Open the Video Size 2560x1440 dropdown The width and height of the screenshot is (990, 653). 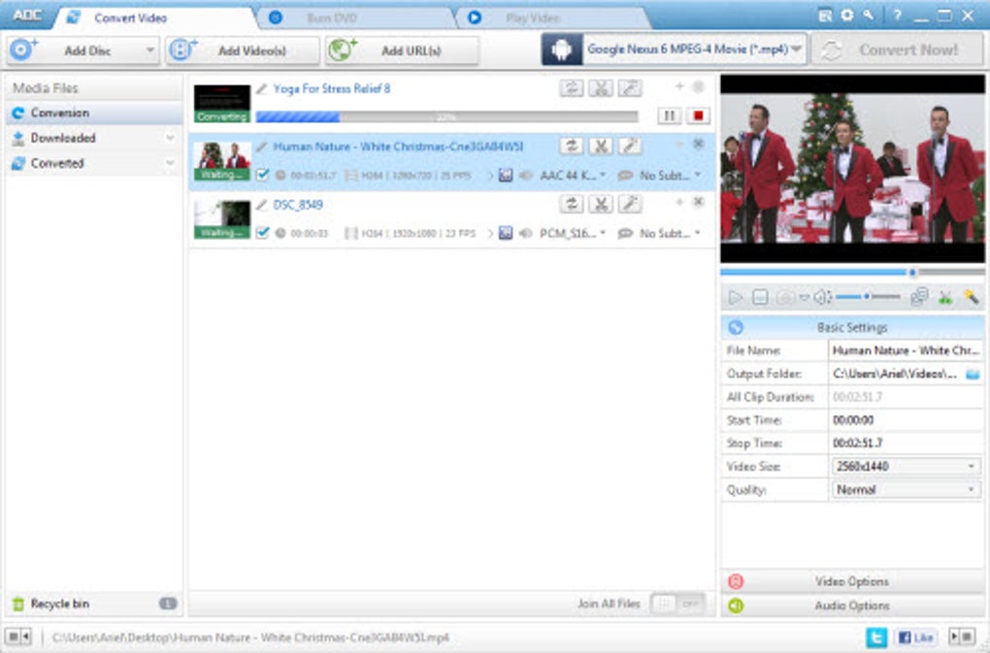coord(905,467)
